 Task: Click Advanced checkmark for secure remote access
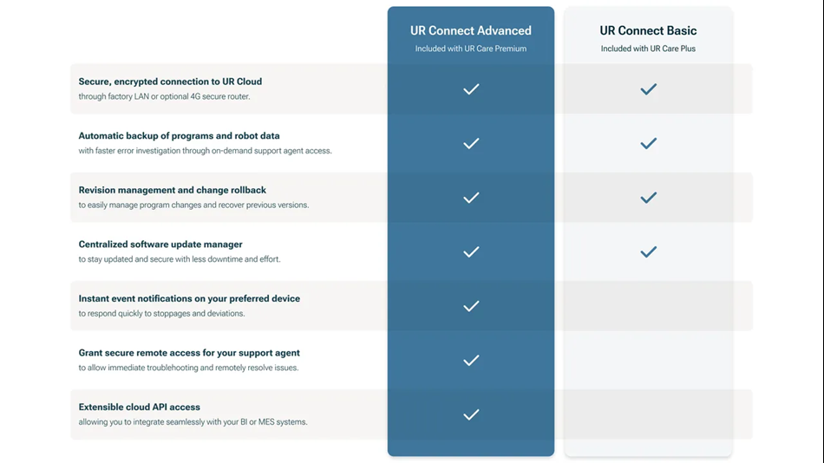pos(471,361)
